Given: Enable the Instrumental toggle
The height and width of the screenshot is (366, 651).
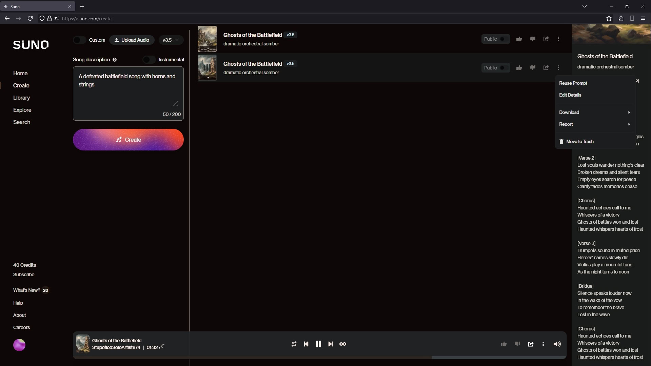Looking at the screenshot, I should coord(149,60).
